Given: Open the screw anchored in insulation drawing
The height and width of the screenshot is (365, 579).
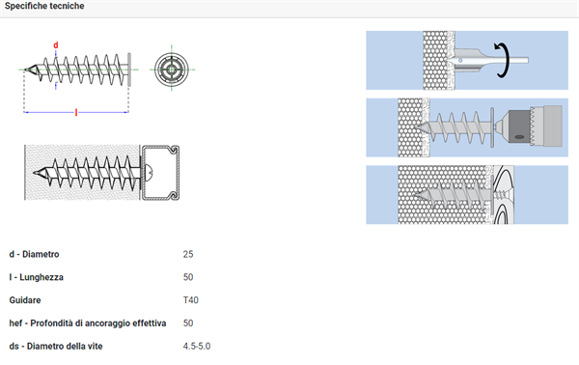Looking at the screenshot, I should pos(102,173).
